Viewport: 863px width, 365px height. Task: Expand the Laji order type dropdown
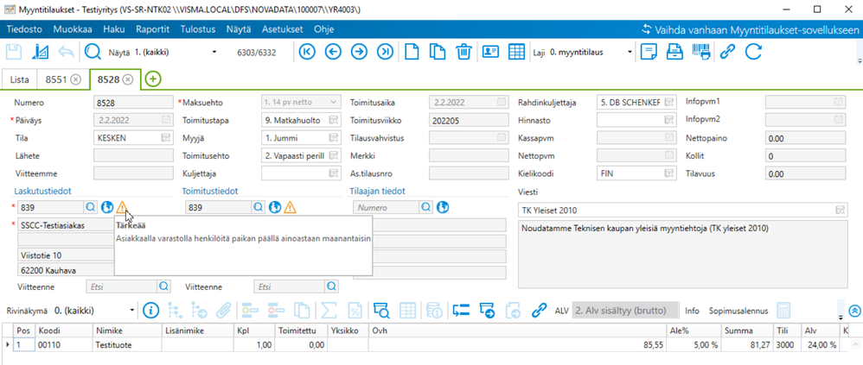pos(634,52)
